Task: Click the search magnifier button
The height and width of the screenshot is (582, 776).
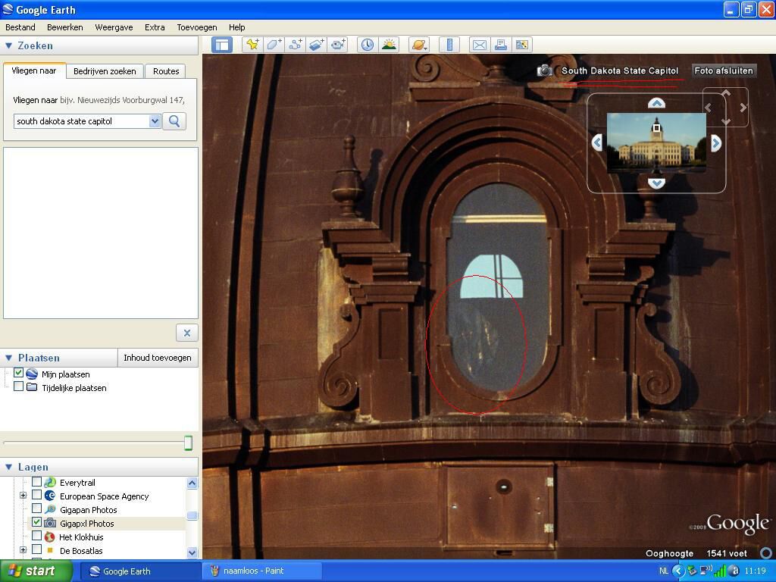Action: coord(174,121)
